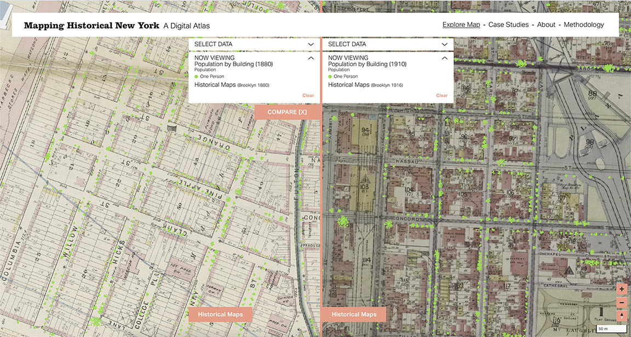
Task: Collapse the NOW VIEWING section in the 1880 panel
Action: 311,58
